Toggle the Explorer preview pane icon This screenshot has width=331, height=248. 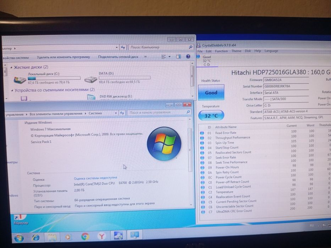[178, 57]
